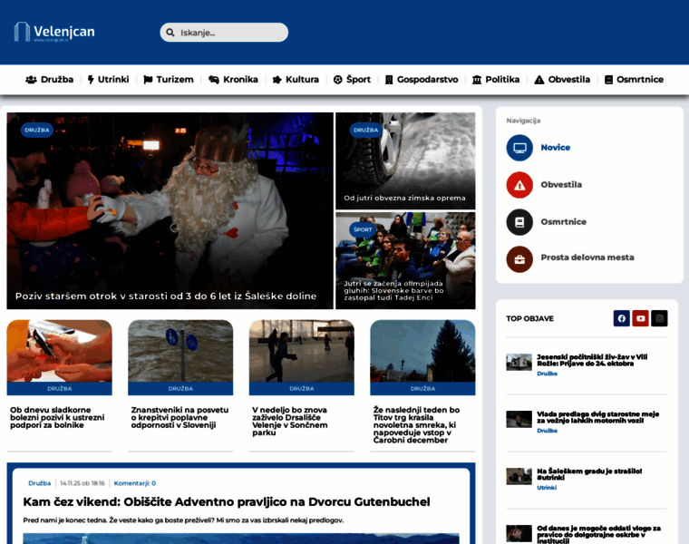Open the olimpijada gluhih article

tap(393, 290)
